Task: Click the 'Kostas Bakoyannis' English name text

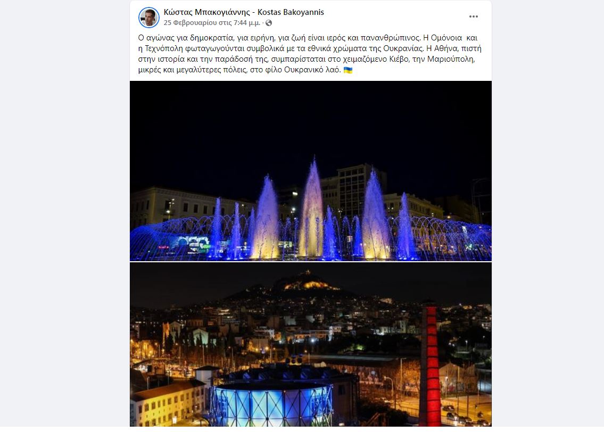Action: (291, 12)
